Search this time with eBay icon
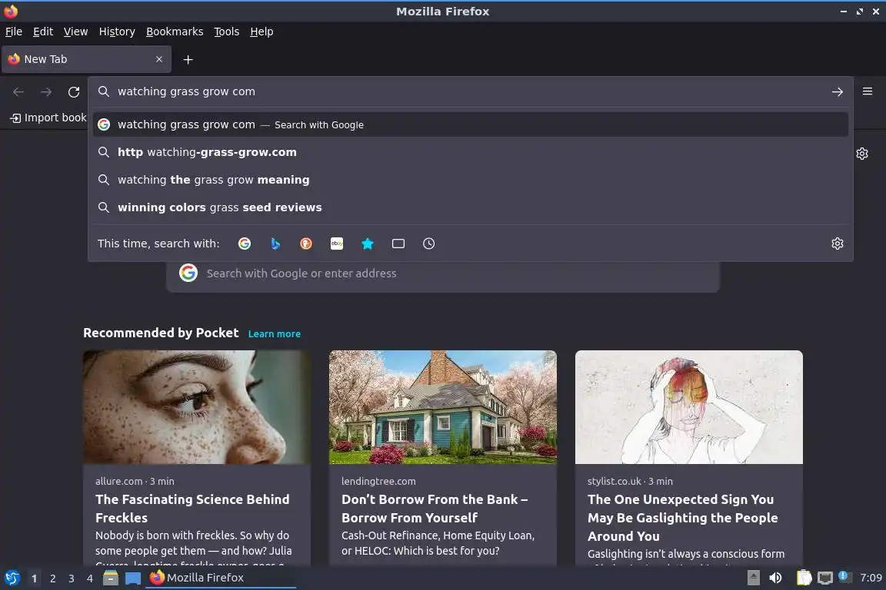886x590 pixels. (337, 244)
